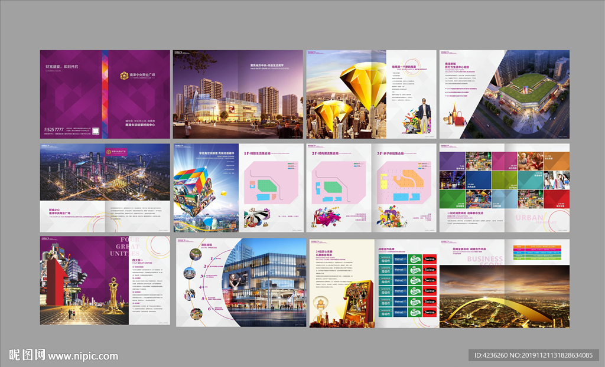This screenshot has height=367, width=605.
Task: Click the '招商全面启动 诚邀合作共赢' heading
Action: 469,250
